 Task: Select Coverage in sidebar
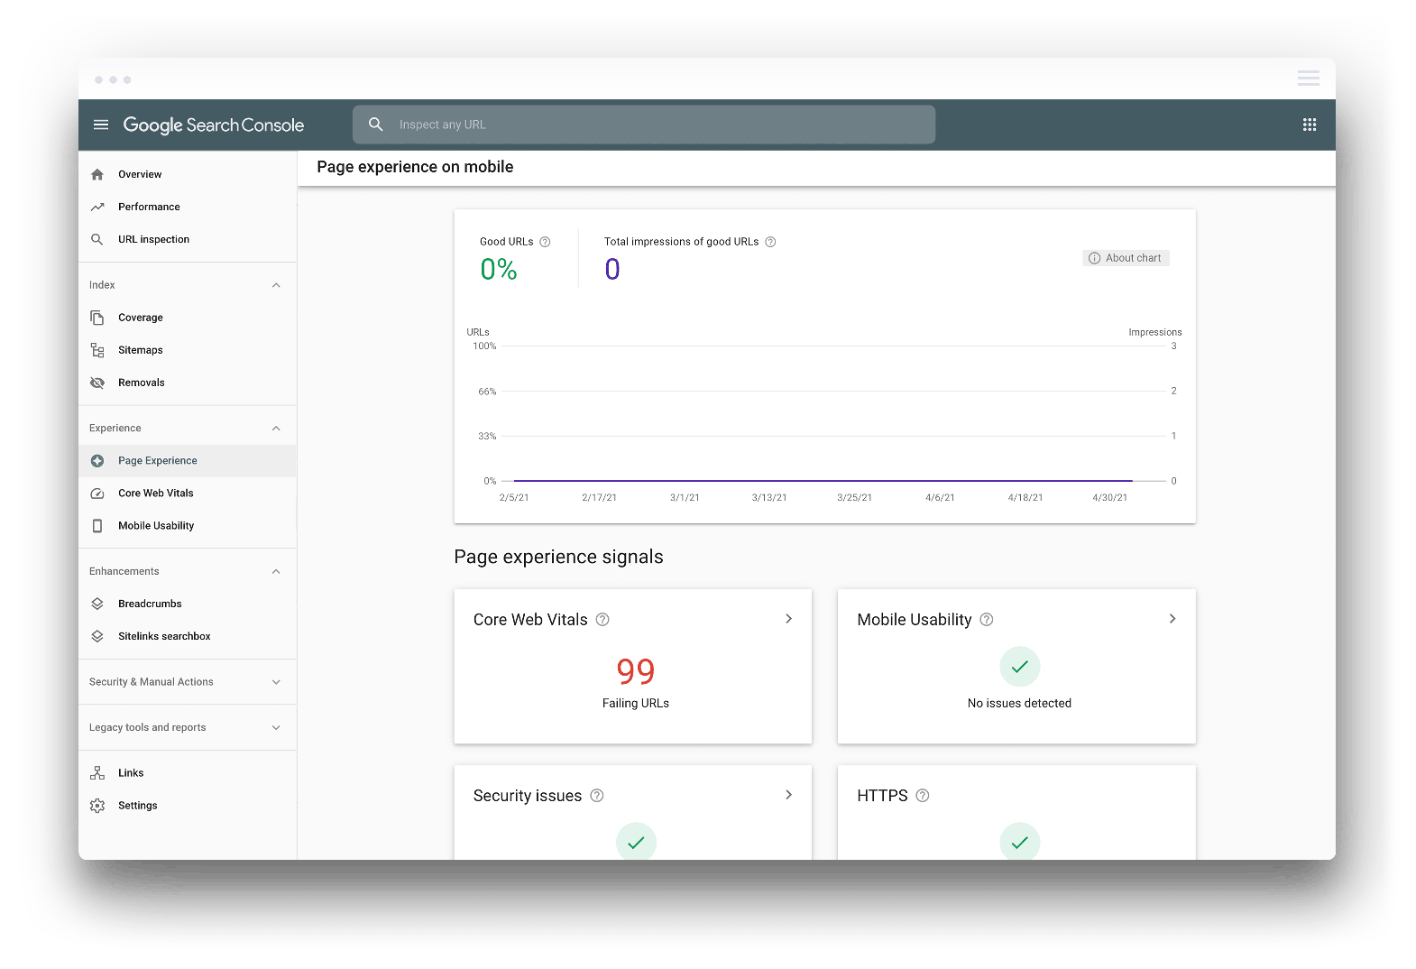(188, 318)
